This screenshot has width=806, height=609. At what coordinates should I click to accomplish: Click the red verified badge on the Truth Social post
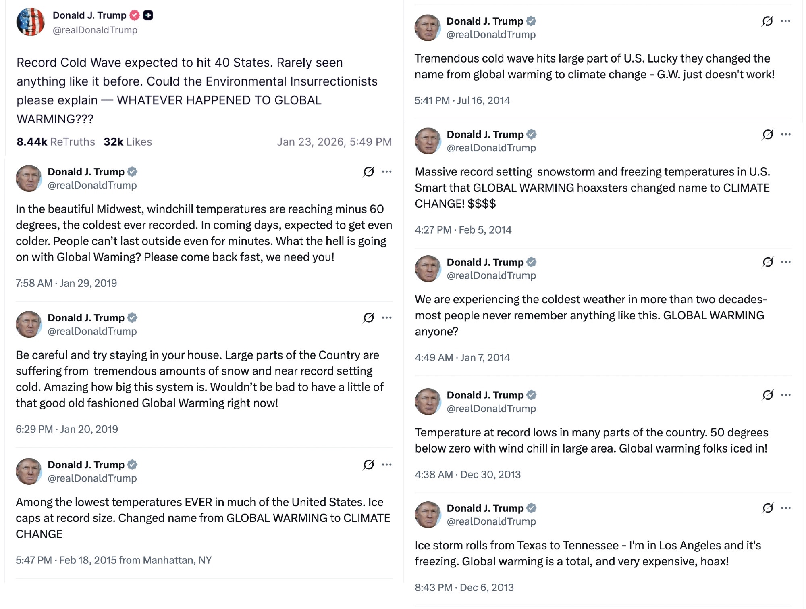point(135,15)
